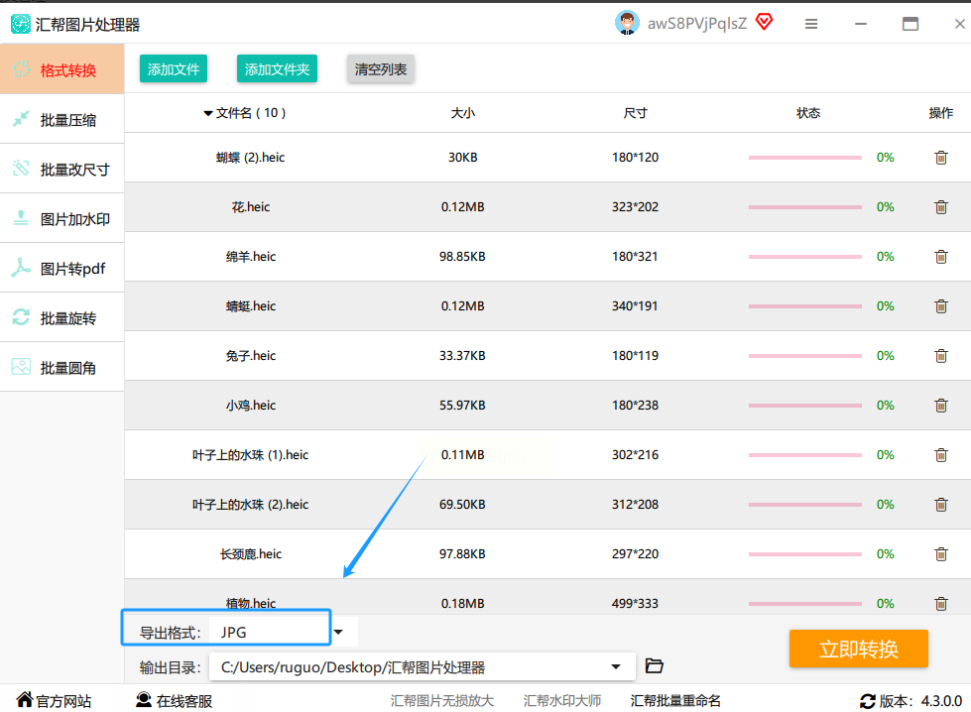Delete the 蝴蝶 (2).heic row with trash icon
Viewport: 971px width, 712px height.
point(940,158)
